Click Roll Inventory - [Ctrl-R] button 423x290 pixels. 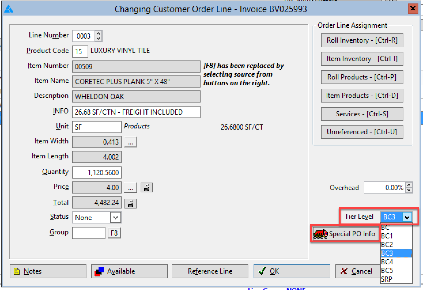[x=362, y=40]
